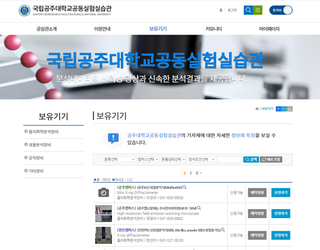Toggle the 한국어 language switch
Screen dimensions: 320x250
(281, 10)
